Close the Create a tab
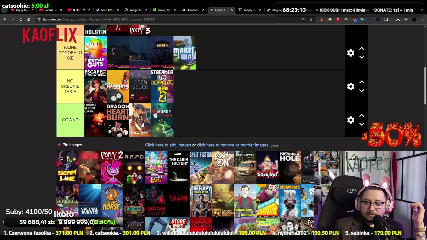This screenshot has width=427, height=240. [x=232, y=10]
